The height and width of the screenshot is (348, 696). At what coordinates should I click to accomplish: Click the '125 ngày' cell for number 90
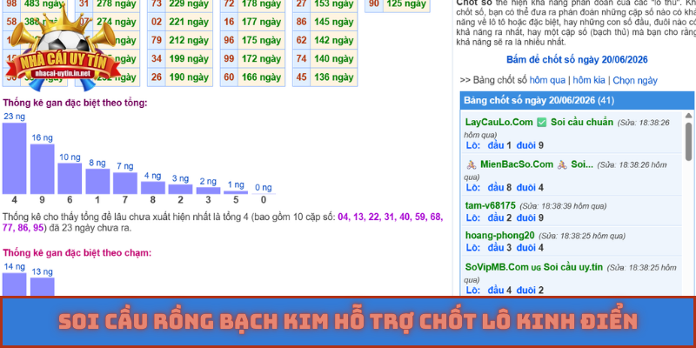coord(406,4)
